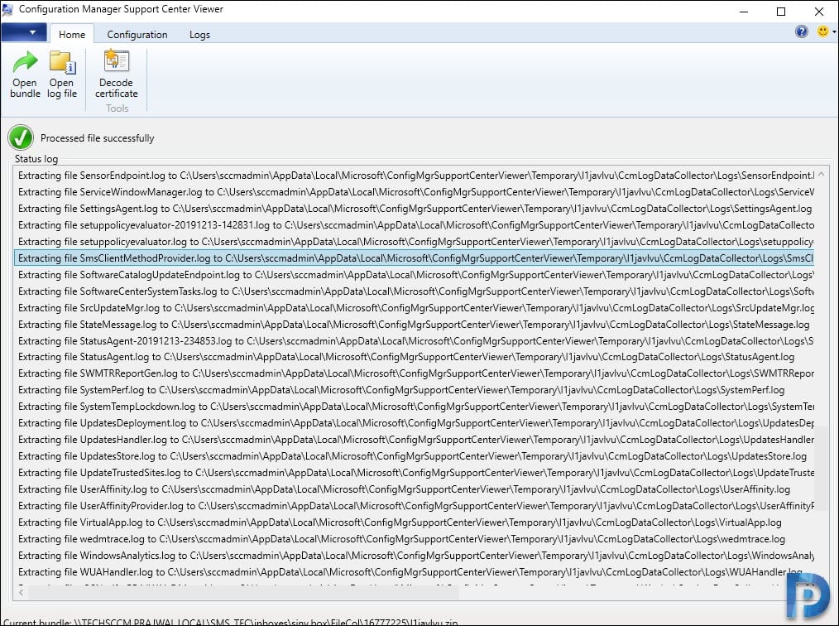The width and height of the screenshot is (839, 626).
Task: Select the UserAffinityProvider.log extraction row
Action: [x=415, y=506]
